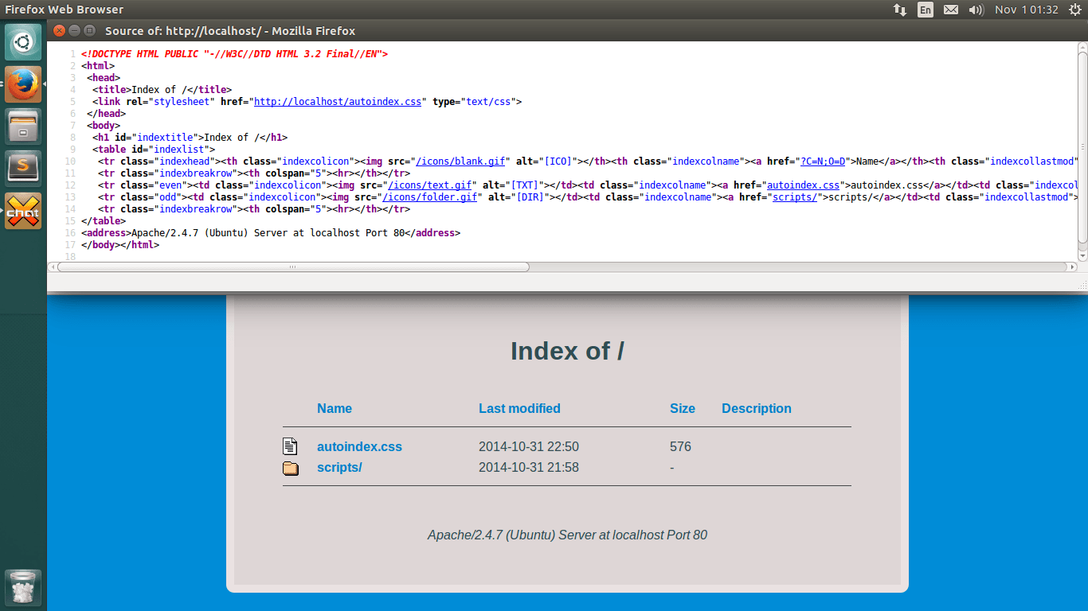This screenshot has height=611, width=1088.
Task: Maximize the page source window
Action: tap(89, 31)
